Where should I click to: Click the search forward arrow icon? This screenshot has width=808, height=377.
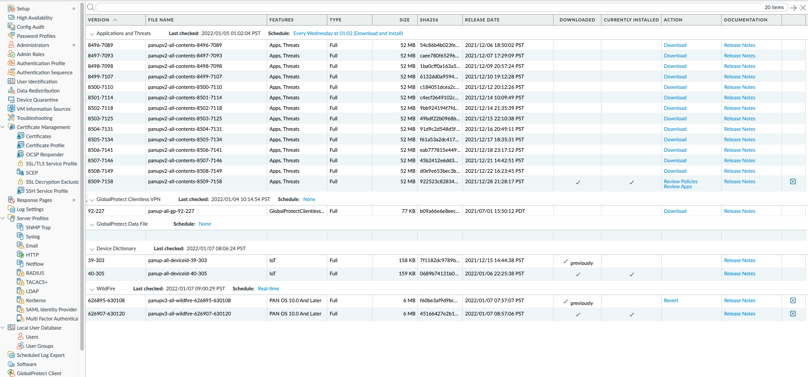point(793,8)
